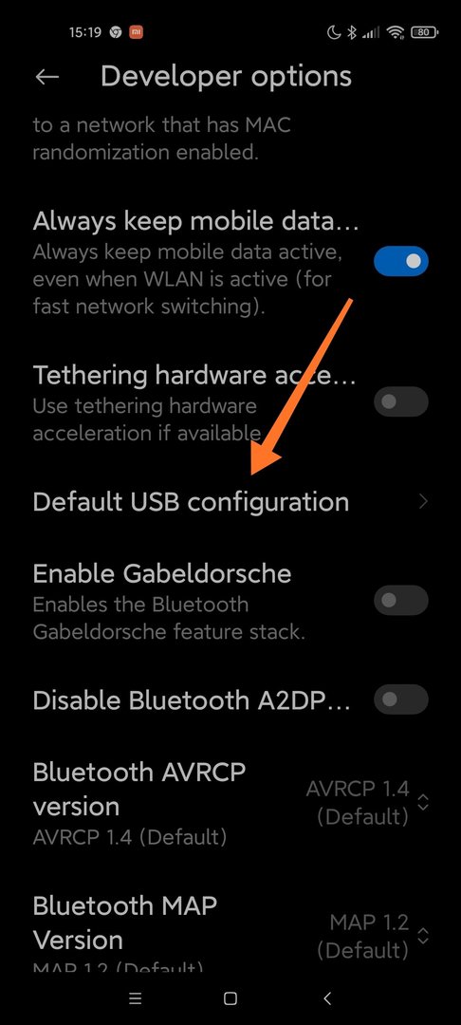Turn on Enable Gabeldorsche switch
Viewport: 461px width, 1025px height.
(401, 600)
